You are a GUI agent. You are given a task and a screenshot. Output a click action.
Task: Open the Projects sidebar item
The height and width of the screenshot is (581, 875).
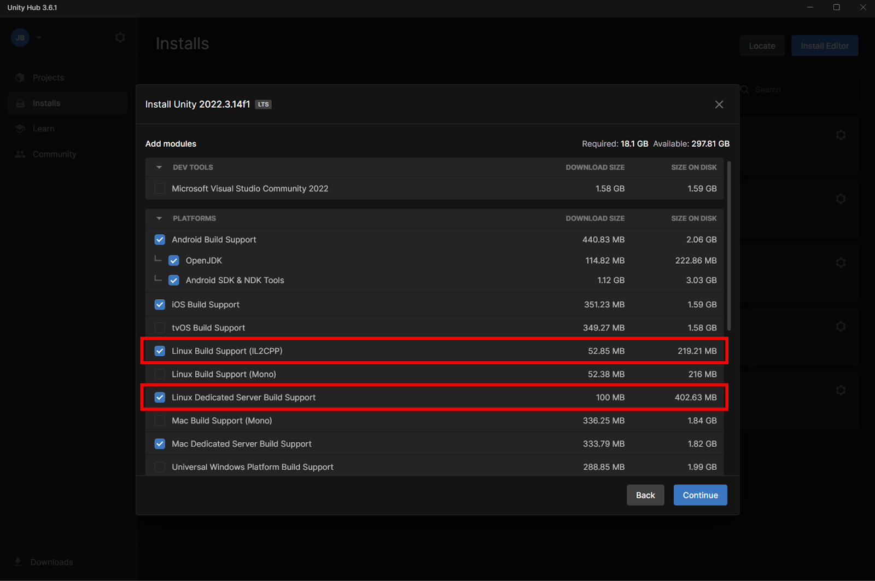point(68,78)
